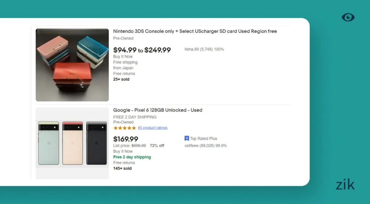Click the orange five-star rating icons

click(125, 128)
